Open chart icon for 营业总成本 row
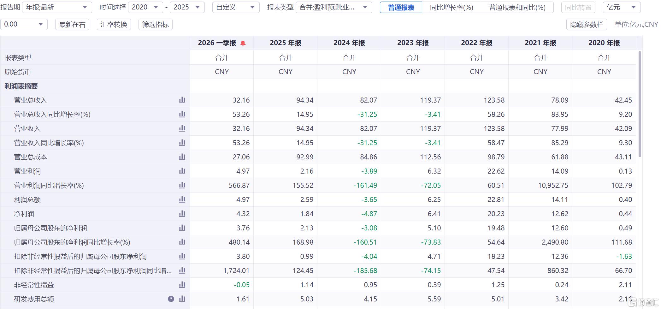Image resolution: width=661 pixels, height=309 pixels. 182,157
